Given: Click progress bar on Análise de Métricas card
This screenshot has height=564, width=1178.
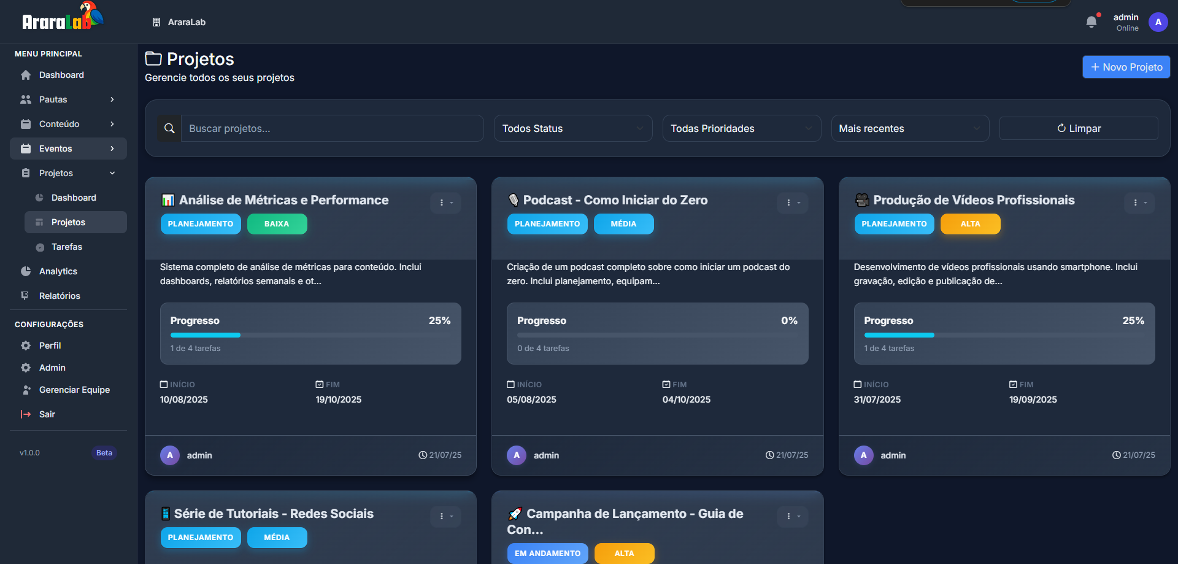Looking at the screenshot, I should pyautogui.click(x=310, y=335).
